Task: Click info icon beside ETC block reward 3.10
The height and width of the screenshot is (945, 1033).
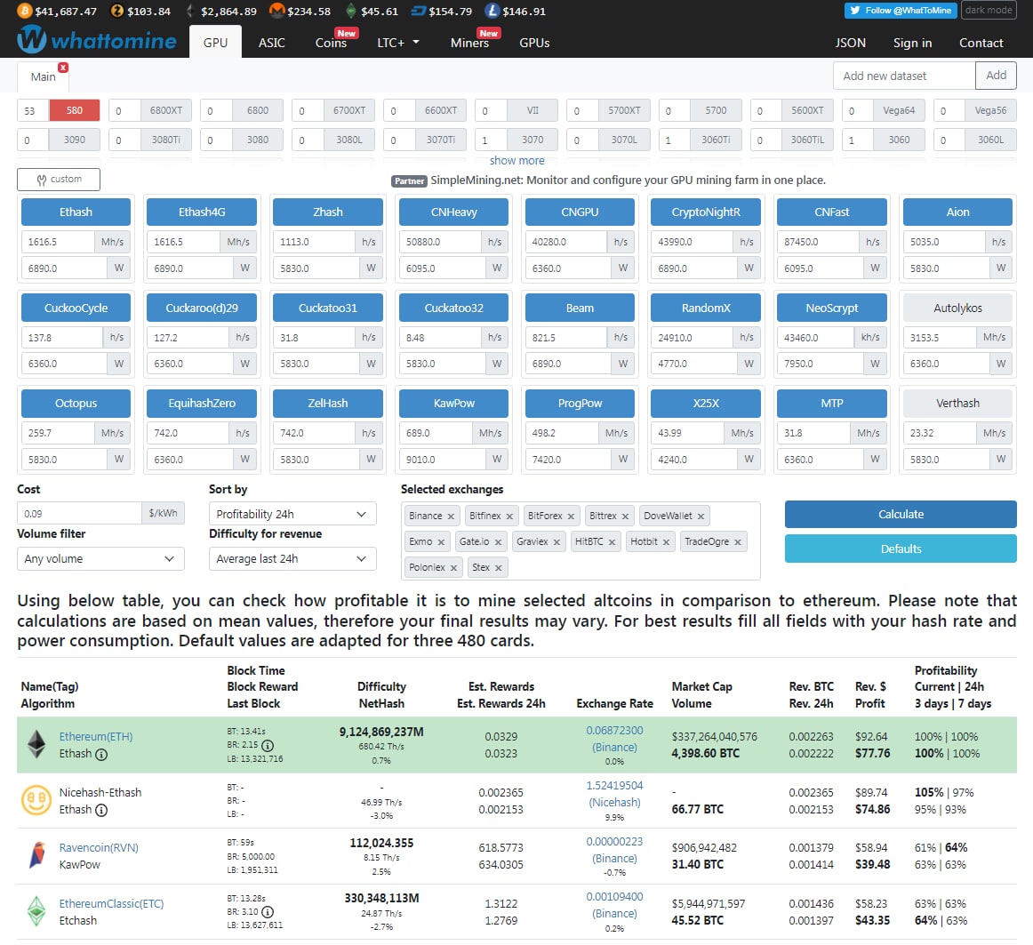Action: coord(268,913)
